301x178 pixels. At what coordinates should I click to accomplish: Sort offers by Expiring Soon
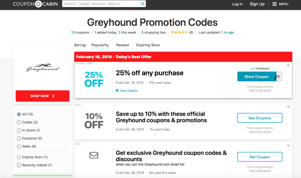(149, 45)
